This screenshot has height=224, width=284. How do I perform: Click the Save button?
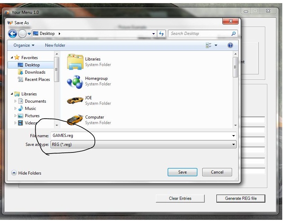(183, 172)
